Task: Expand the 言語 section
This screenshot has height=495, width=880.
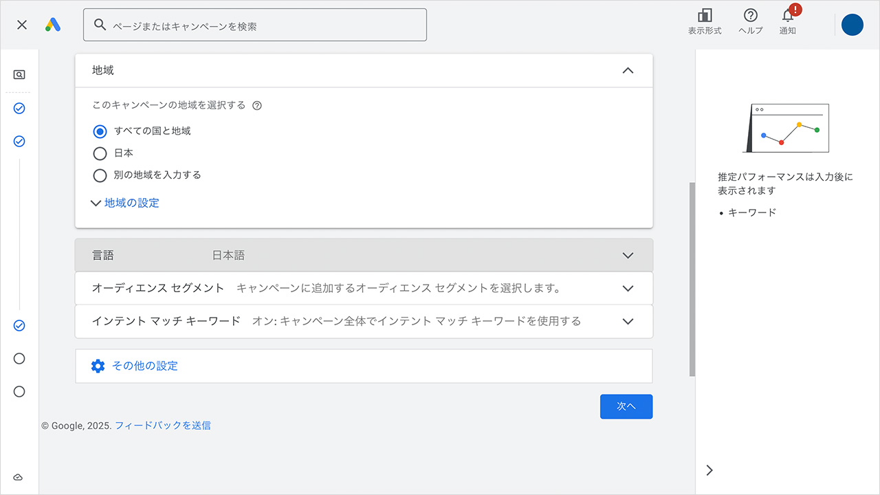Action: (627, 254)
